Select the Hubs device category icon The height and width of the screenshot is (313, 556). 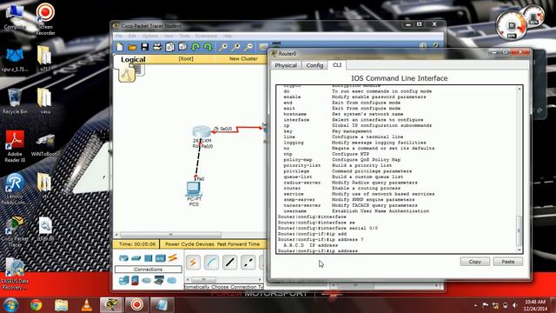pyautogui.click(x=149, y=258)
